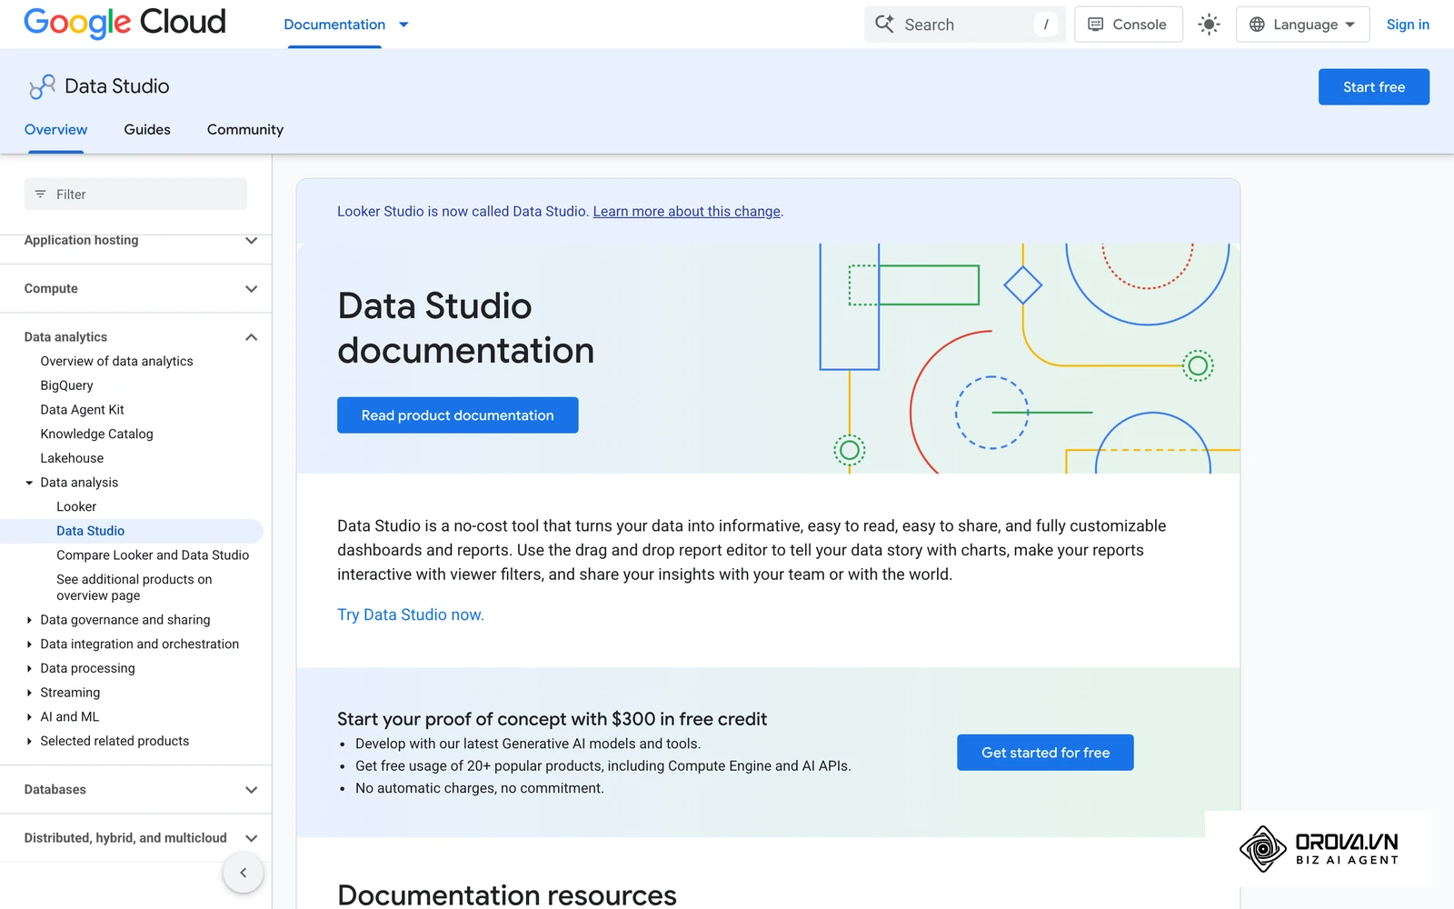The width and height of the screenshot is (1454, 909).
Task: Click the Data analytics section heading
Action: (x=65, y=337)
